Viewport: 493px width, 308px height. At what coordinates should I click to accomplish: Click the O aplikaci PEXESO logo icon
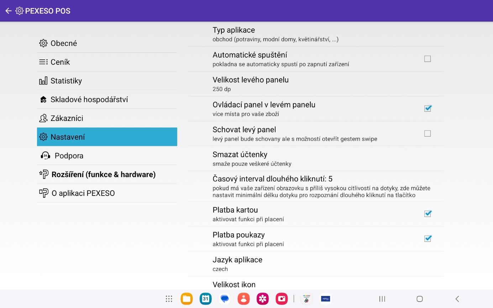[43, 193]
